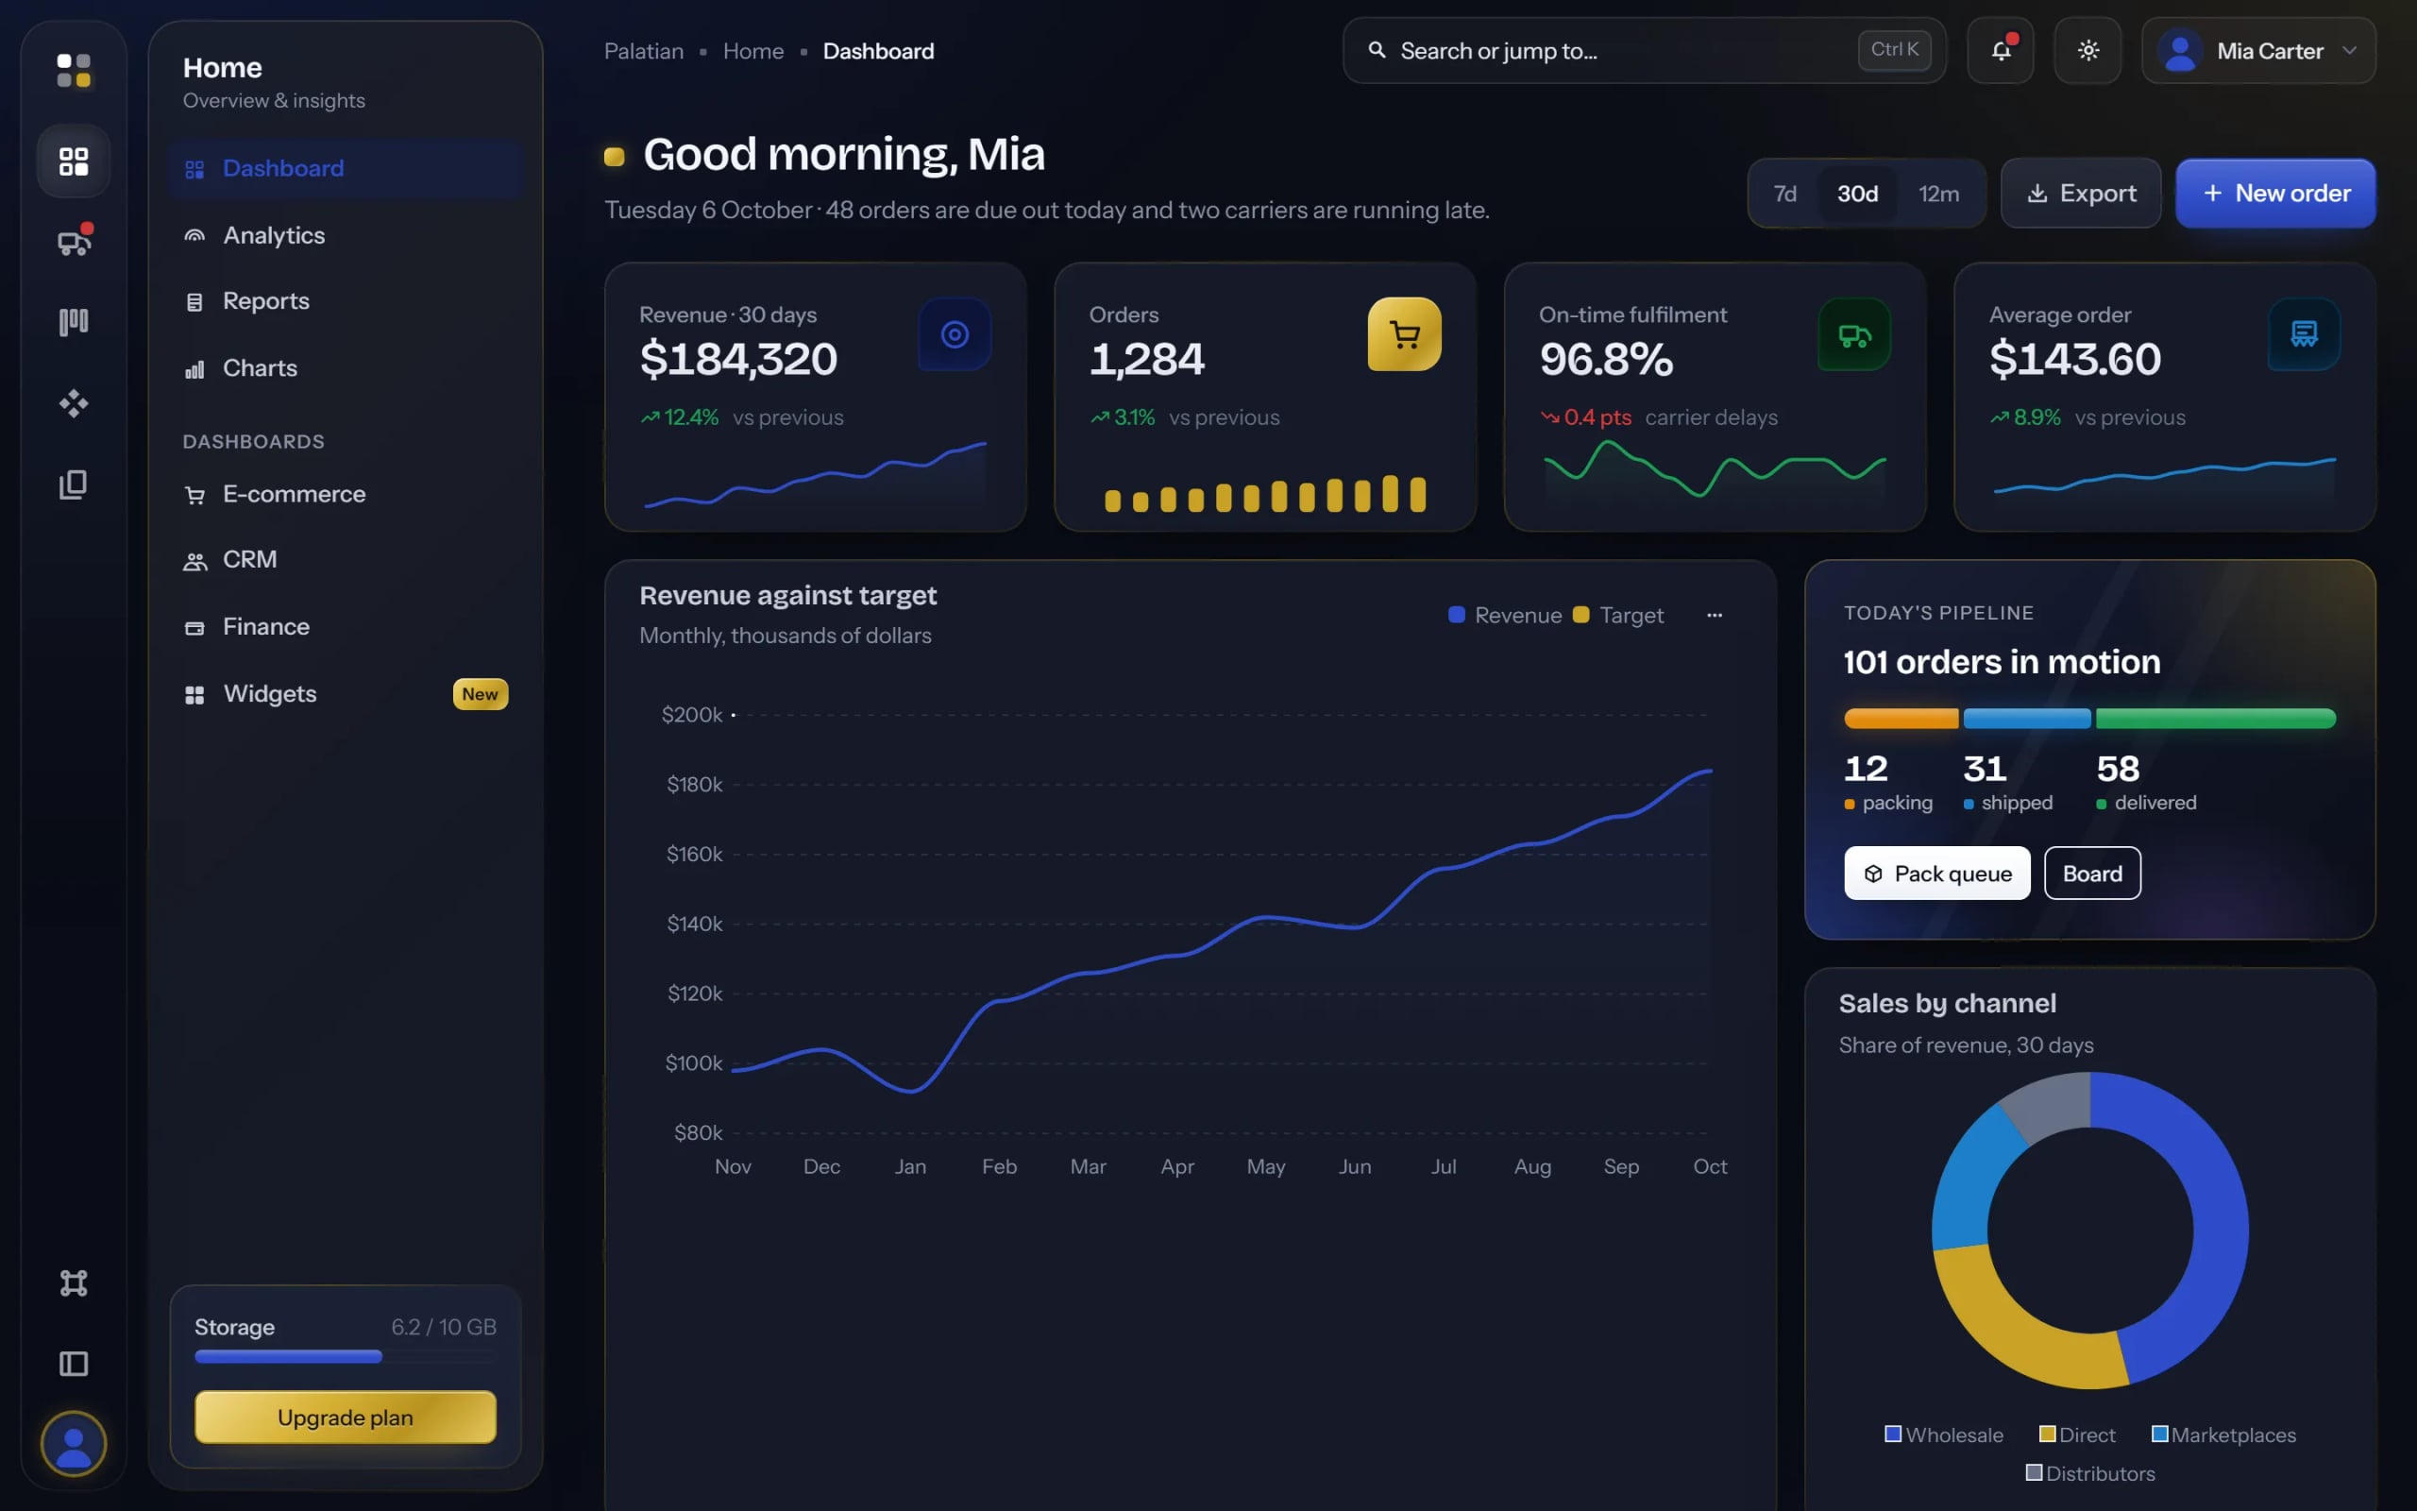Open the user avatar at rail bottom
Screen dimensions: 2417x1511
click(73, 1444)
